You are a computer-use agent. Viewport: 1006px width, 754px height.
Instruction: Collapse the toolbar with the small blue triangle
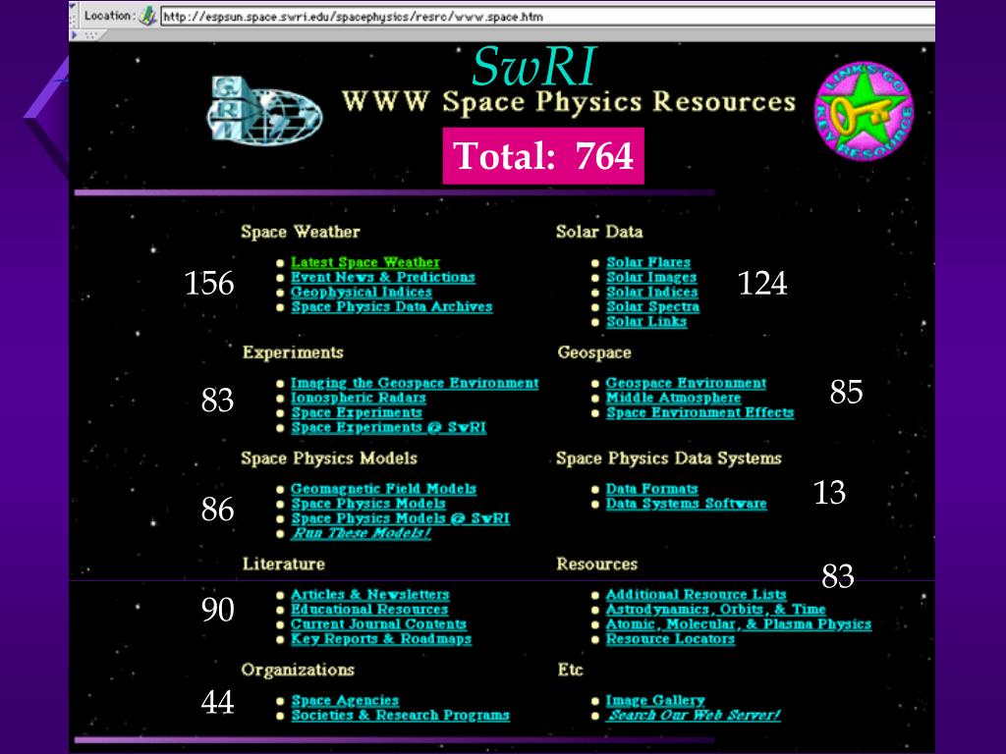point(75,35)
